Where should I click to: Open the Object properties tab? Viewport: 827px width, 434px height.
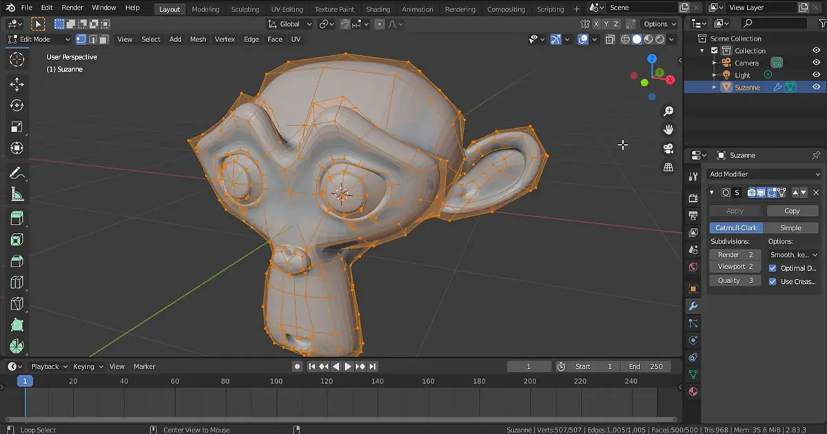(x=693, y=289)
